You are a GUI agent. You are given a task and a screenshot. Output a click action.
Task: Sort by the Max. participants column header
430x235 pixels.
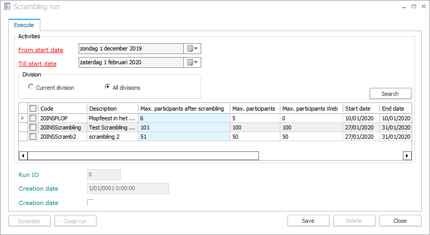pyautogui.click(x=254, y=109)
